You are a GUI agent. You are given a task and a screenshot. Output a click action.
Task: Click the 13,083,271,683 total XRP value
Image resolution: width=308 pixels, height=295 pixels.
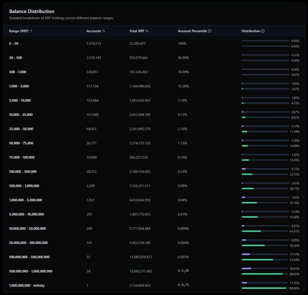(x=141, y=271)
